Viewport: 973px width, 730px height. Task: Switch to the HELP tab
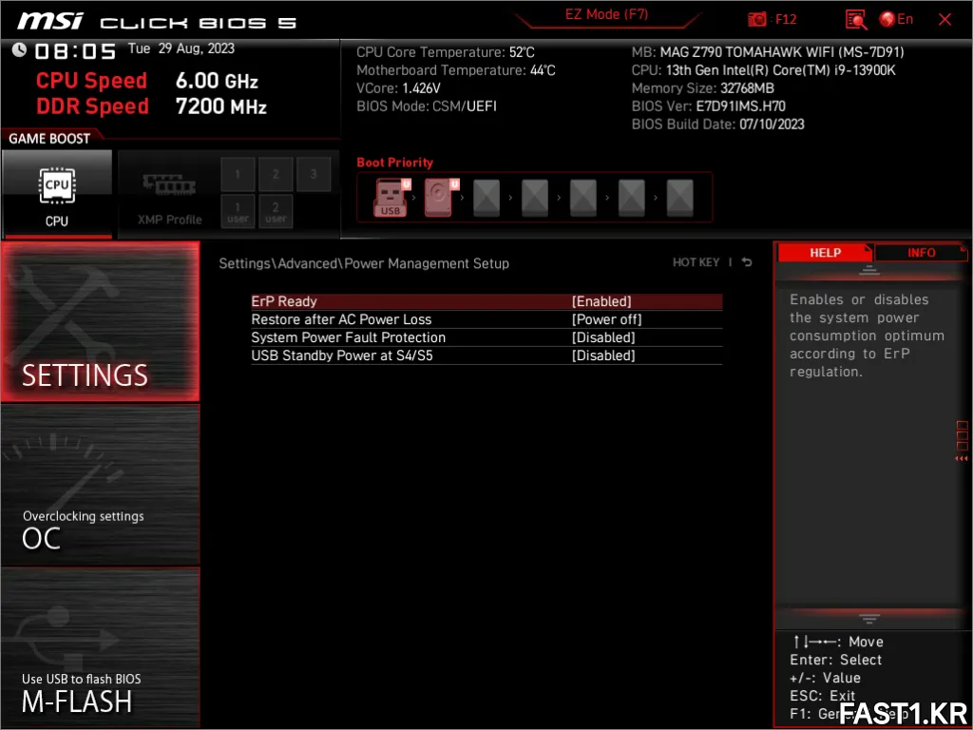tap(825, 253)
